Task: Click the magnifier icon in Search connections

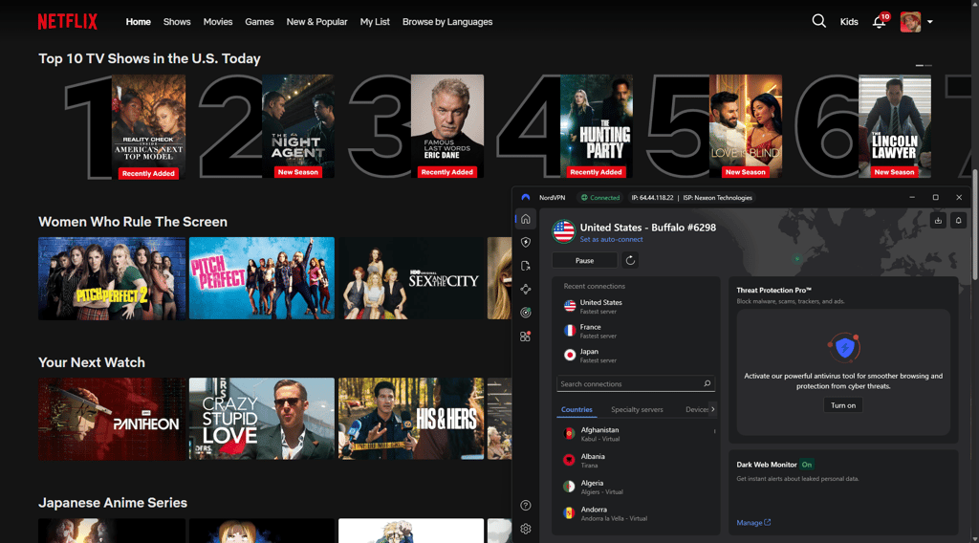Action: (x=707, y=384)
